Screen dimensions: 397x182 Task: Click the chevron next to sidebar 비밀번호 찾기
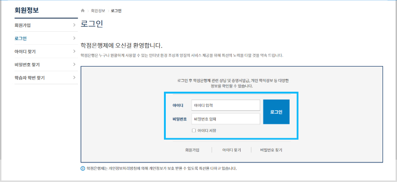point(74,64)
